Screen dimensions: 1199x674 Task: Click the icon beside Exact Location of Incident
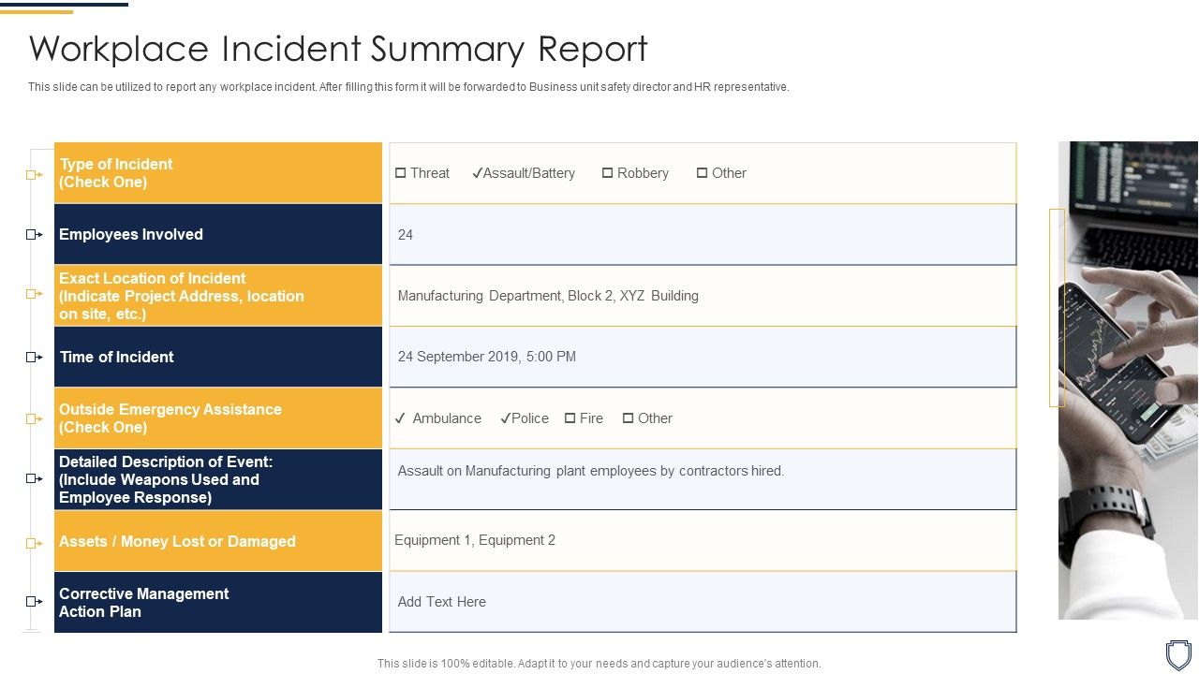tap(33, 293)
